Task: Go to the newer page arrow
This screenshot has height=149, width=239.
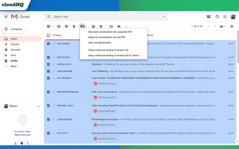Action: pyautogui.click(x=208, y=26)
